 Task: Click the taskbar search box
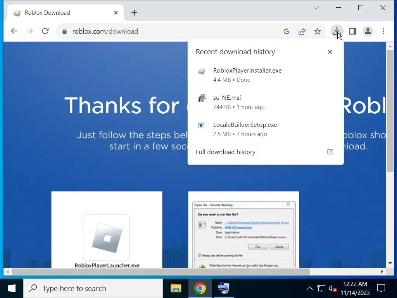click(x=93, y=288)
